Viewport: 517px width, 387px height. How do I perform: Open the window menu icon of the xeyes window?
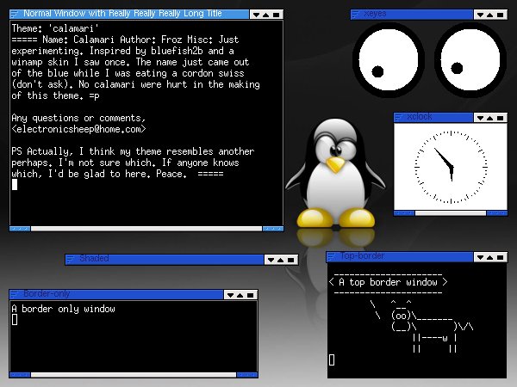(x=355, y=14)
